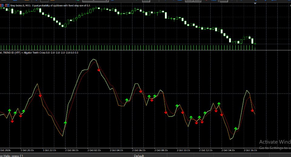Click the 2 Oct 04:15 time label
The height and width of the screenshot is (157, 291).
(116, 150)
